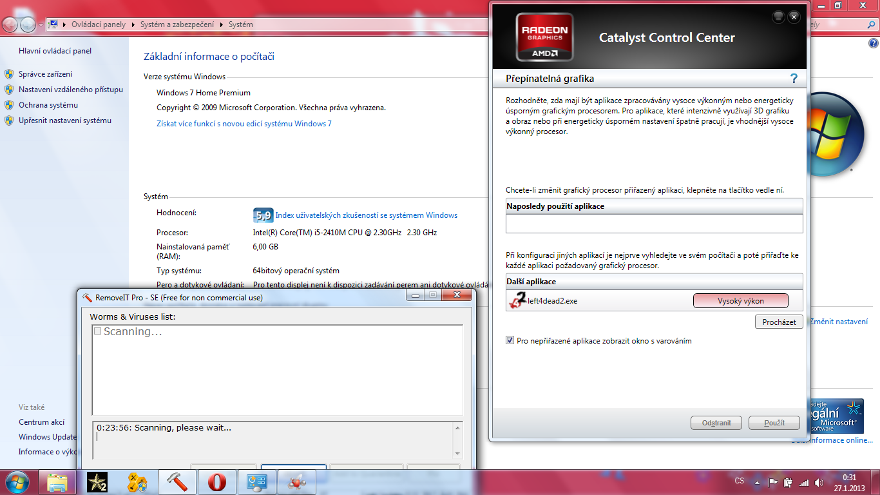
Task: Click 'Ovládací panely' in address breadcrumb
Action: tap(99, 24)
